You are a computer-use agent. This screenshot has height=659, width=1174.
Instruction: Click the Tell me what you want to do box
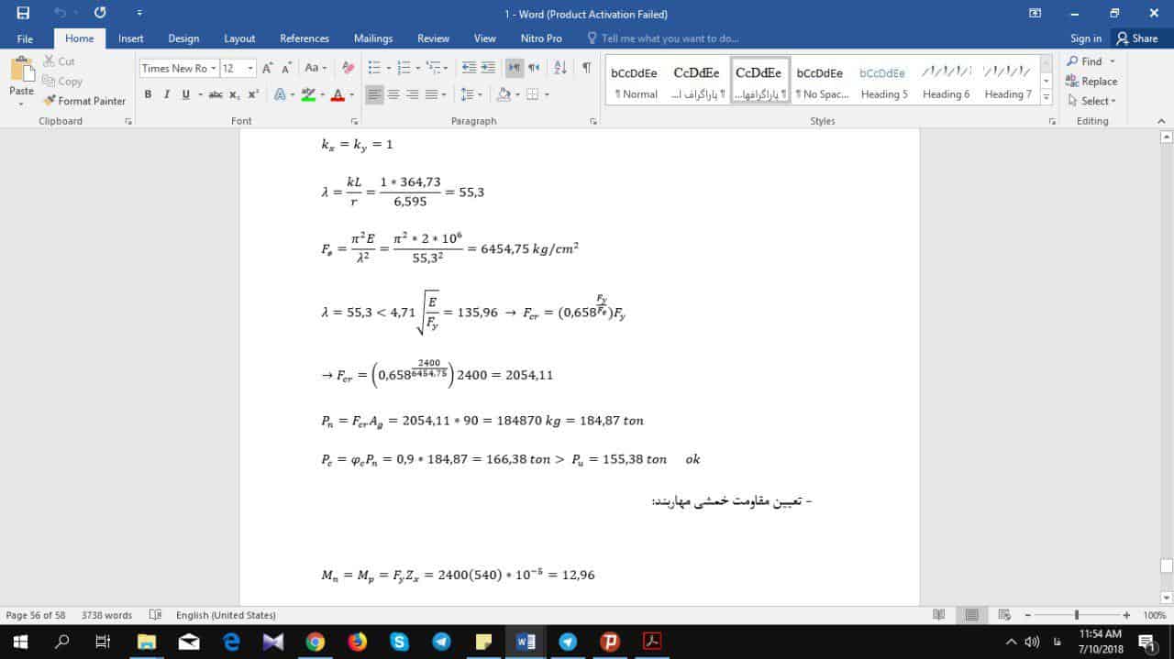point(663,38)
